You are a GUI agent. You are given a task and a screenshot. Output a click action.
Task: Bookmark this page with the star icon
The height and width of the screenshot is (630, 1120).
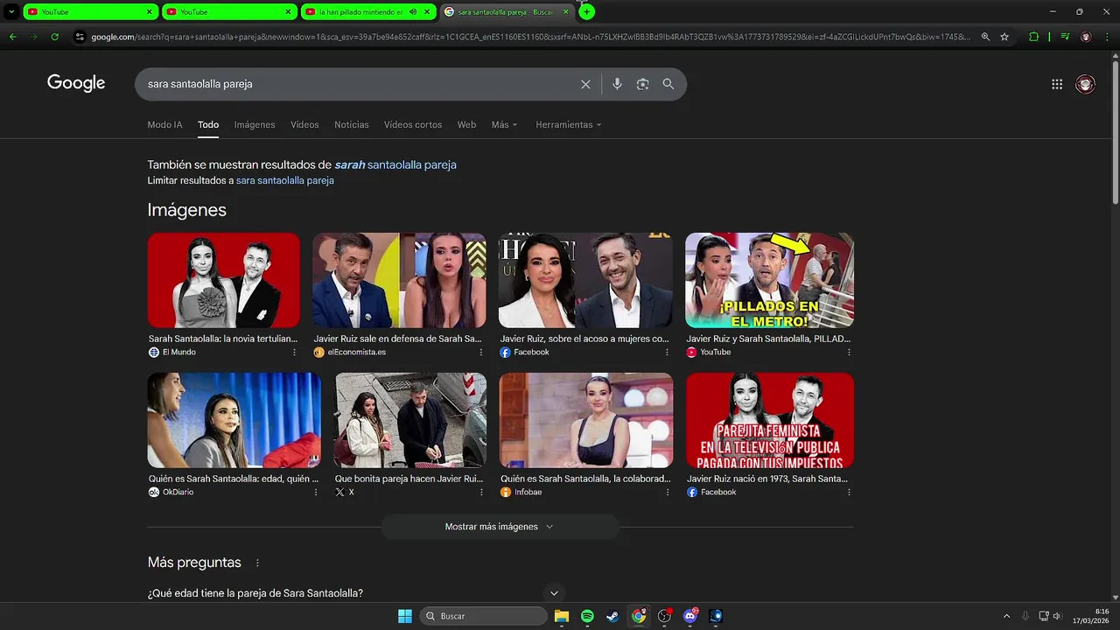coord(1004,37)
